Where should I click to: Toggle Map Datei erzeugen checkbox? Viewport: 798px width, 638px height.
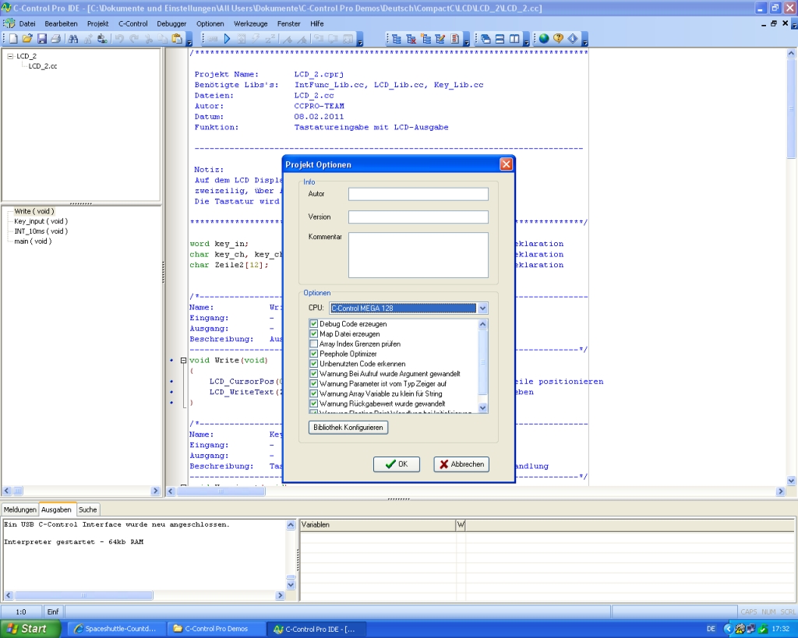pos(314,333)
